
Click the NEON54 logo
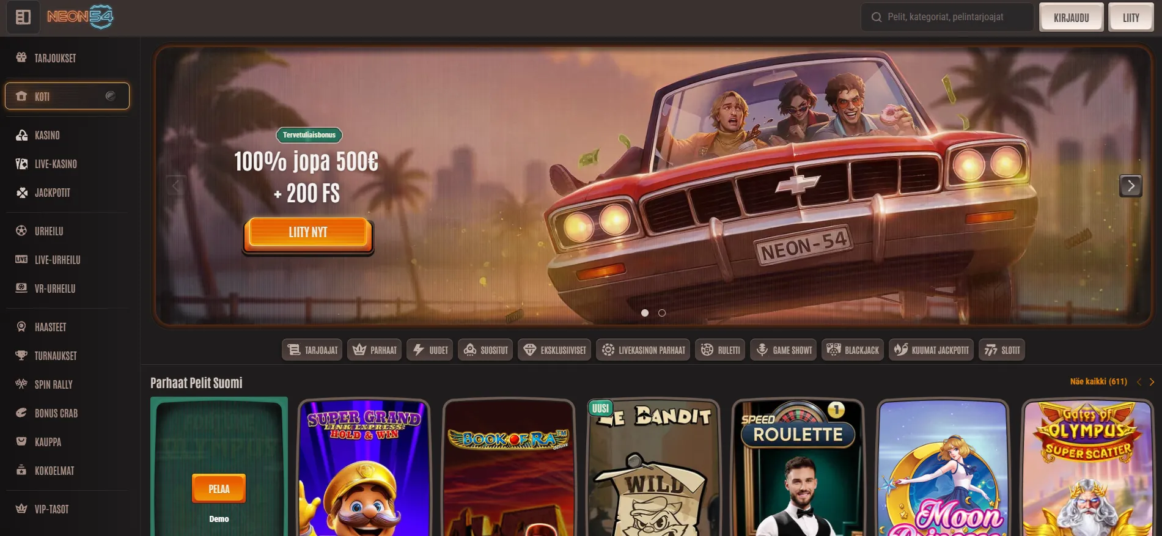(x=80, y=17)
